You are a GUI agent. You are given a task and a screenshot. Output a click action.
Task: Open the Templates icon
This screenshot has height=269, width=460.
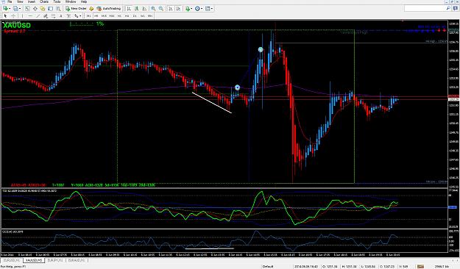(x=208, y=9)
